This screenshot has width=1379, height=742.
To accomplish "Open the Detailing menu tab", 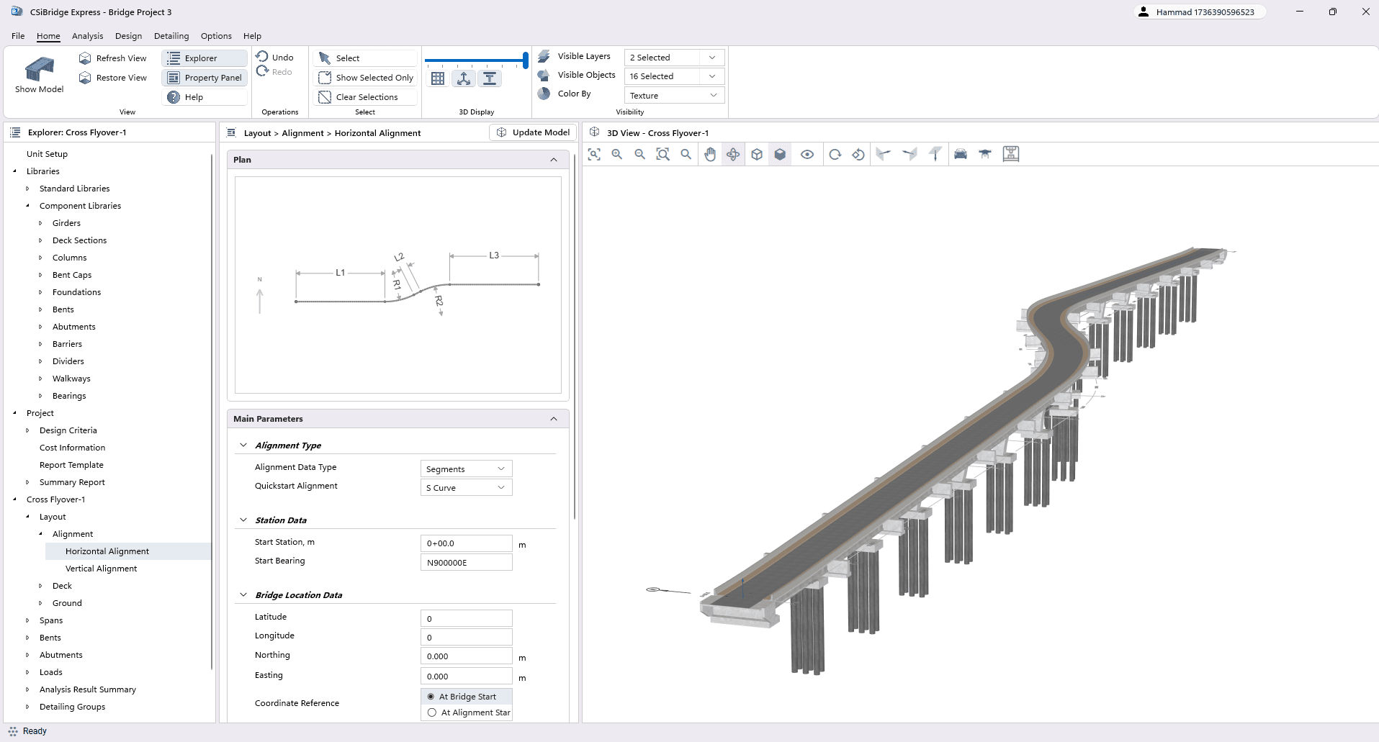I will [171, 36].
